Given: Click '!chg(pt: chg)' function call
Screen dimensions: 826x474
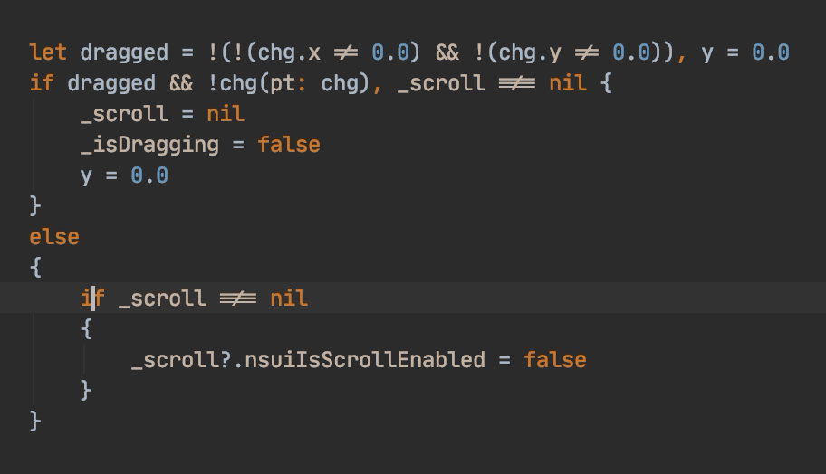Looking at the screenshot, I should [289, 84].
